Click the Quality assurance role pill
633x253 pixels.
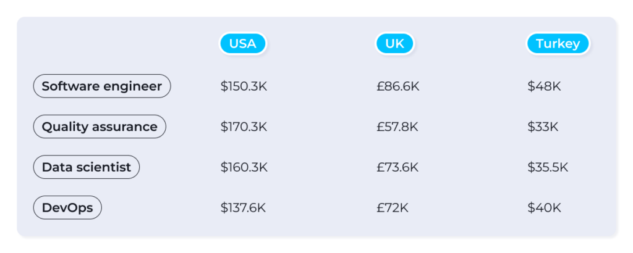tap(100, 126)
